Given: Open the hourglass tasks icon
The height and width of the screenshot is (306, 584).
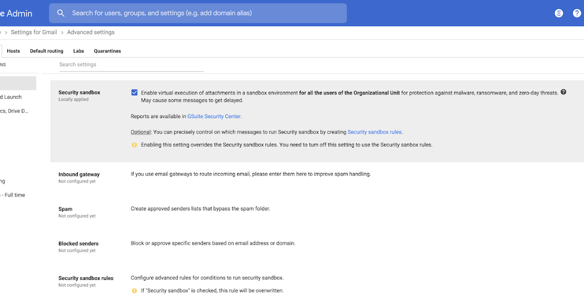Looking at the screenshot, I should tap(558, 13).
